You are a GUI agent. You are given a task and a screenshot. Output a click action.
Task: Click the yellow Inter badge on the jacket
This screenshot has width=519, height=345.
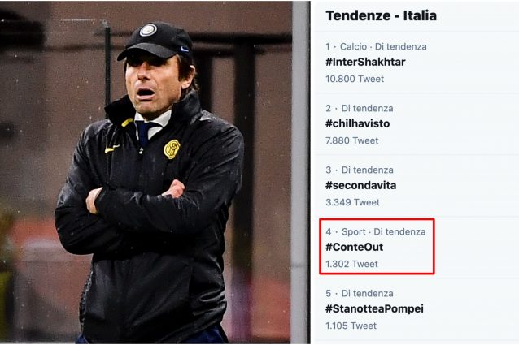(x=172, y=149)
